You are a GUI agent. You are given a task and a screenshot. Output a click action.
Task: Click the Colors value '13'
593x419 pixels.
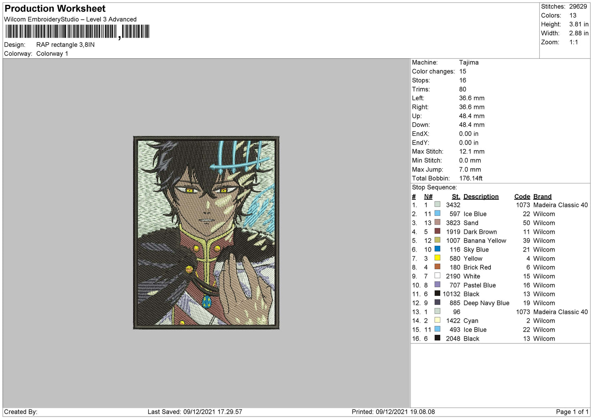[572, 16]
